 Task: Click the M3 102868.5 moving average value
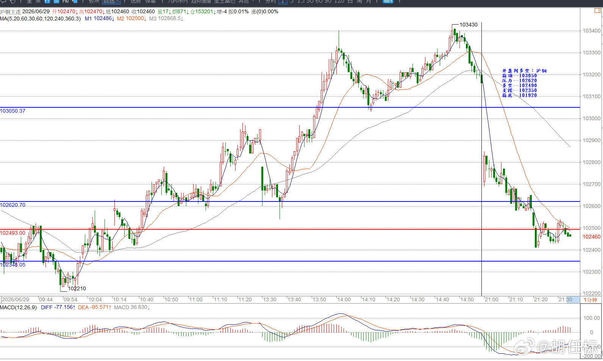pyautogui.click(x=166, y=19)
